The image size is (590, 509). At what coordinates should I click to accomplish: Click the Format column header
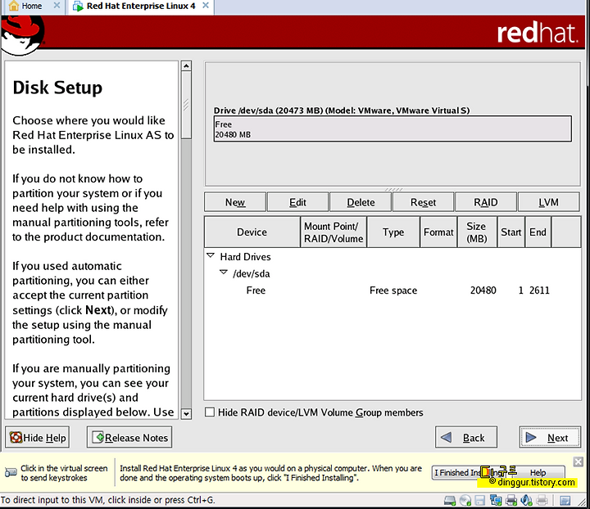point(438,232)
